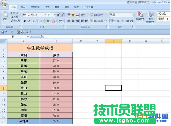Increase decimal places
The height and width of the screenshot is (126, 171).
127,21
